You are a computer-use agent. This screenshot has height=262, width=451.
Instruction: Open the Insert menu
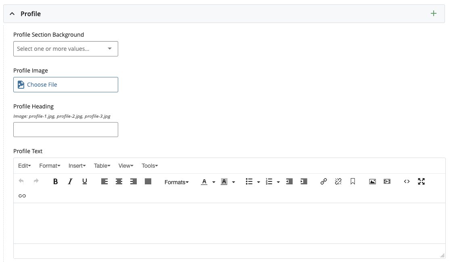[x=77, y=166]
